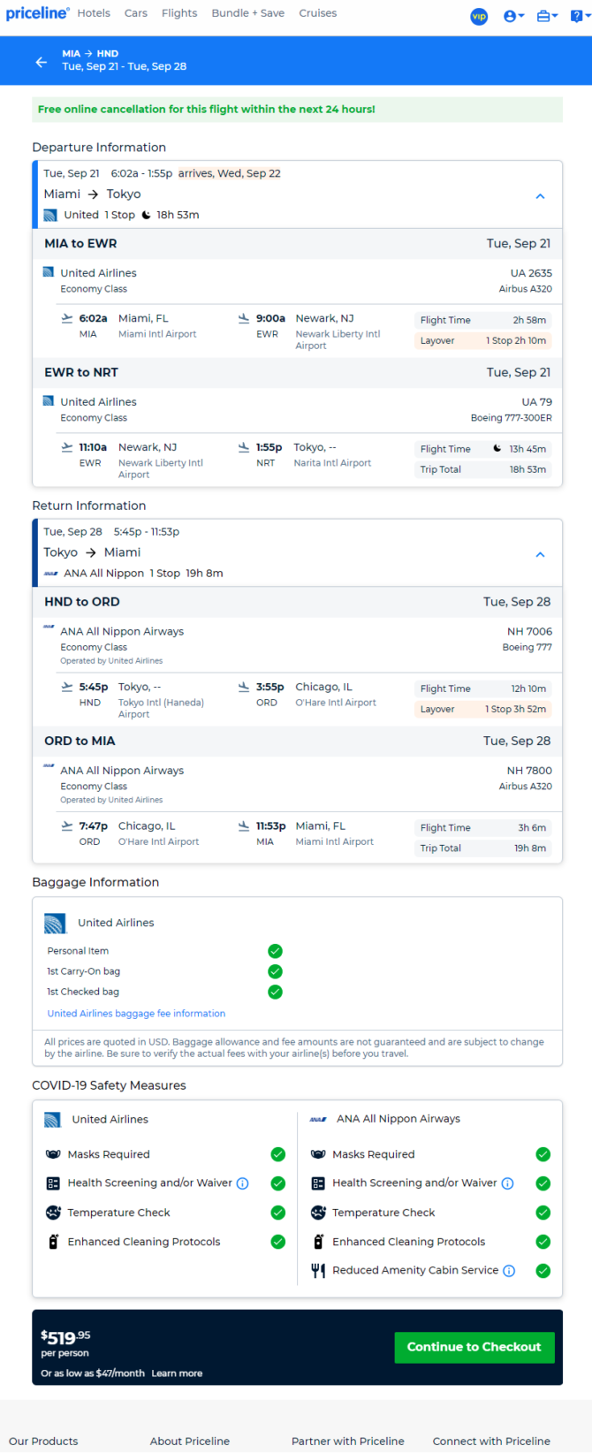Open the Flights menu item
This screenshot has height=1453, width=592.
(179, 13)
